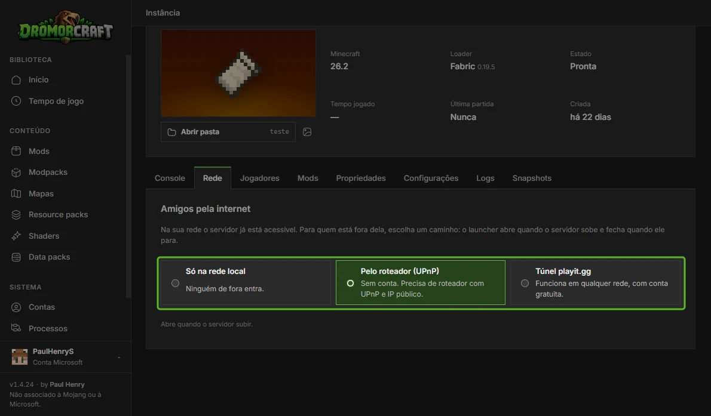
Task: Open the Configurações tab
Action: pos(431,178)
